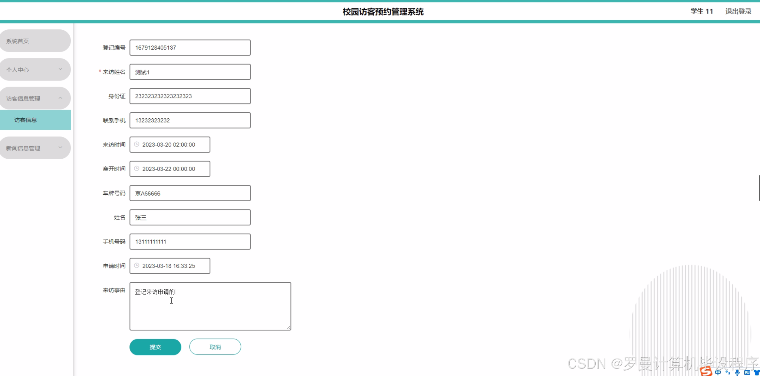
Task: Click the 来访事由 textarea resize handle
Action: coord(288,328)
